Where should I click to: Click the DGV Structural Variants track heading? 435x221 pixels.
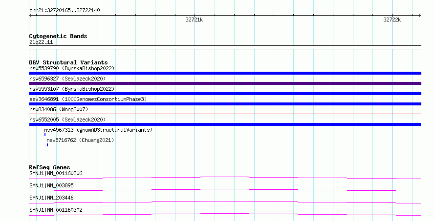[x=68, y=62]
